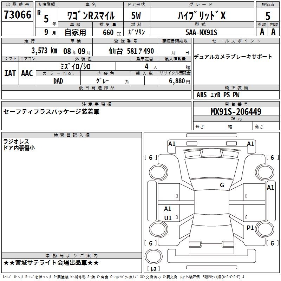Select the recycle deposit 6,880円

click(179, 81)
